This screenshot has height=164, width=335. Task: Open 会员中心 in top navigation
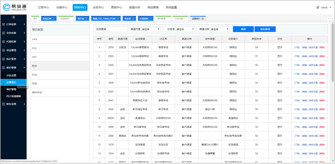(x=98, y=8)
